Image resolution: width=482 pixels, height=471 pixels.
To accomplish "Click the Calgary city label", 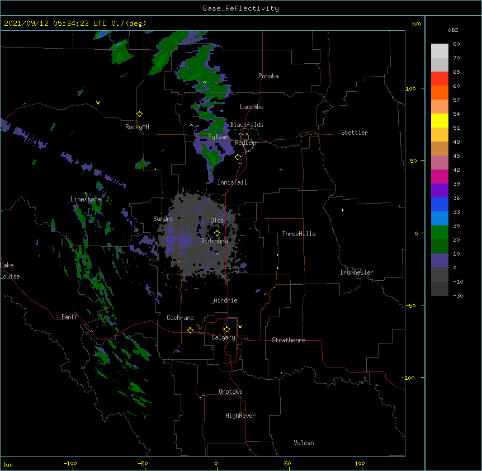I will coord(224,337).
